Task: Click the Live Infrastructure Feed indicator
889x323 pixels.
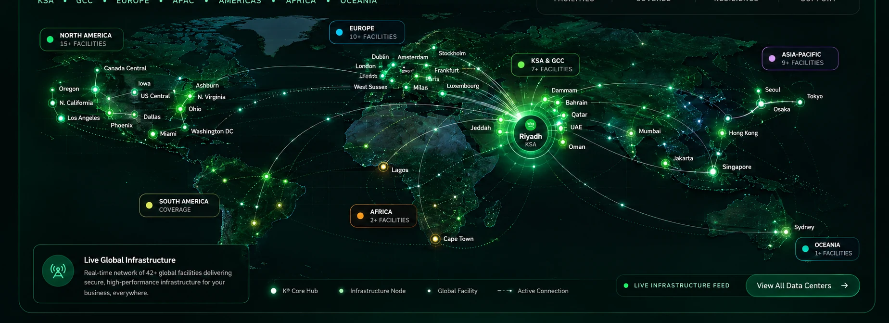Action: point(677,285)
